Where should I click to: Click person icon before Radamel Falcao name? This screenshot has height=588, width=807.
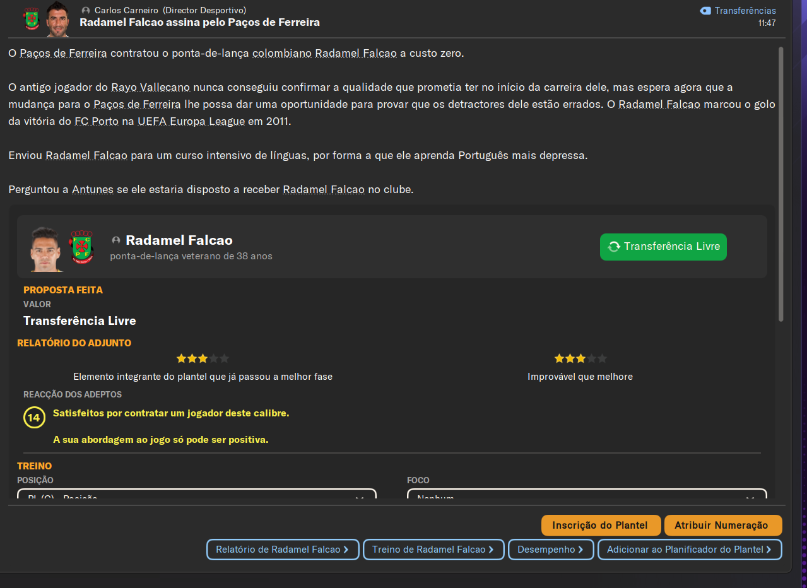click(115, 240)
